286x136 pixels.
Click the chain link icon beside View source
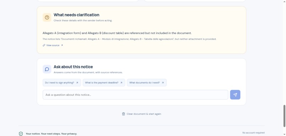[x=44, y=46]
